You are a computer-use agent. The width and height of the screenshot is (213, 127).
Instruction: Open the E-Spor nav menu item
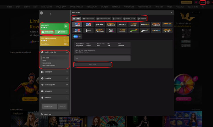click(x=27, y=7)
